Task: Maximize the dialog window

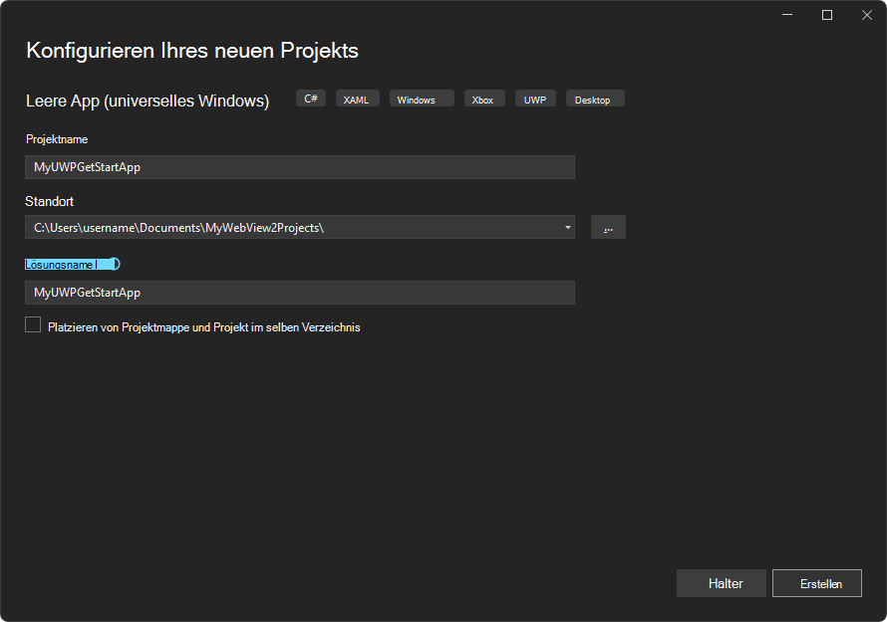Action: [827, 15]
